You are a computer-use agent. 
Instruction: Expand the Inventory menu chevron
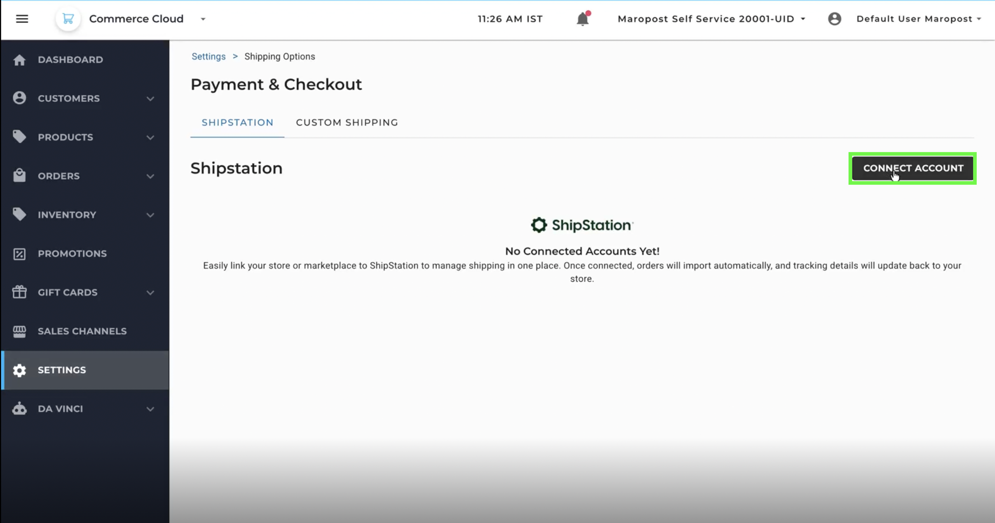tap(150, 215)
